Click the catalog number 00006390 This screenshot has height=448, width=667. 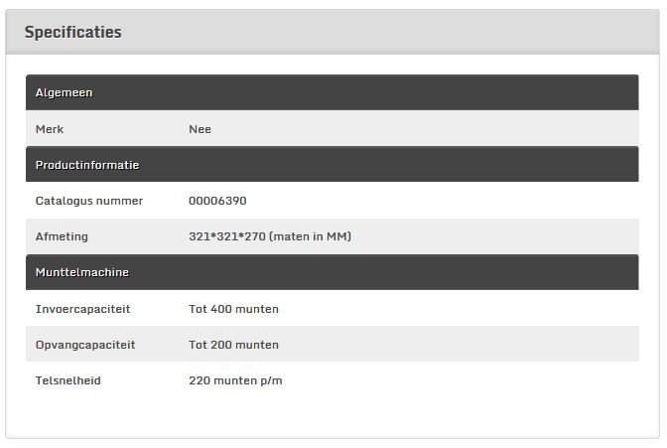(x=217, y=201)
